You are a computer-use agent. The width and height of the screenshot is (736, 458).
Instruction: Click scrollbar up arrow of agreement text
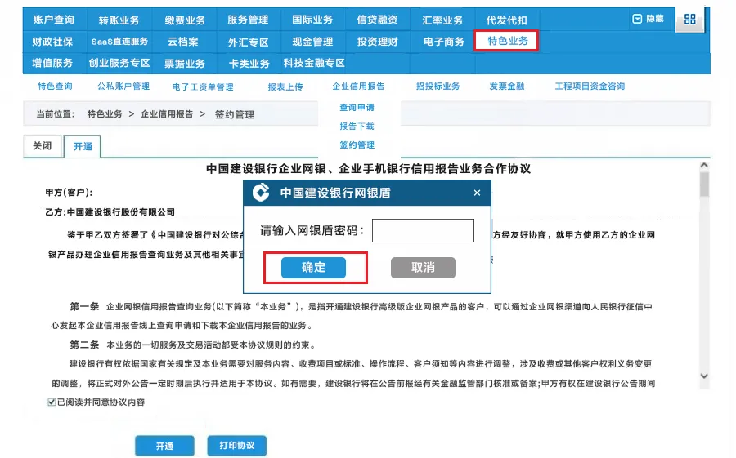[704, 165]
